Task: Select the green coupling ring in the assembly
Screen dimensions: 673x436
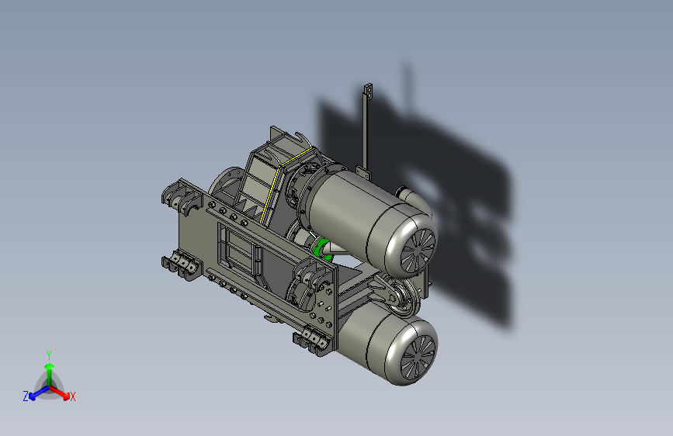Action: click(x=319, y=249)
